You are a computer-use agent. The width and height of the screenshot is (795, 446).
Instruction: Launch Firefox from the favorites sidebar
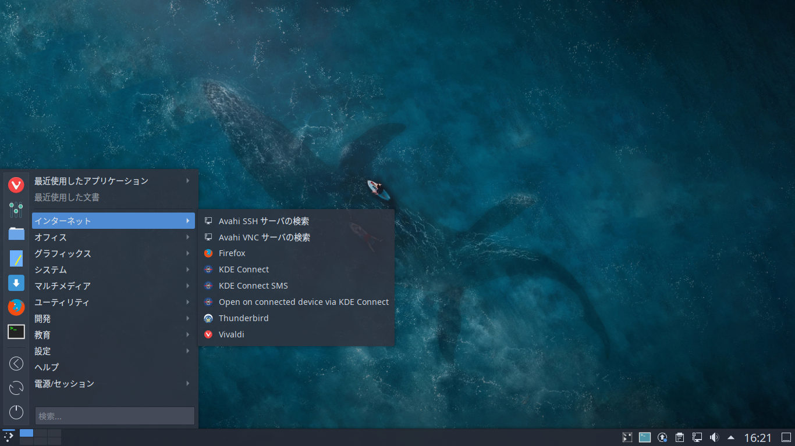(16, 307)
